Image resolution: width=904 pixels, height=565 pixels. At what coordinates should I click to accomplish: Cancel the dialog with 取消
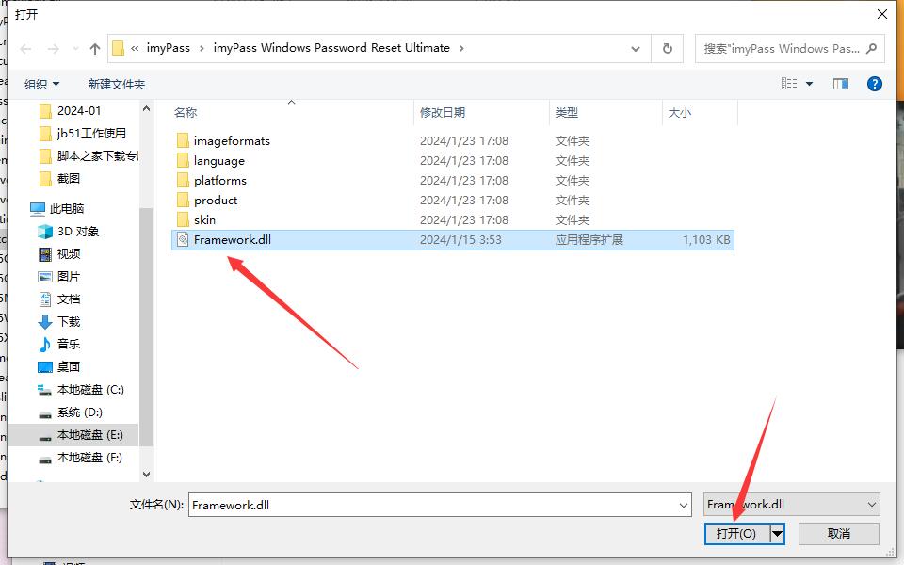click(838, 534)
